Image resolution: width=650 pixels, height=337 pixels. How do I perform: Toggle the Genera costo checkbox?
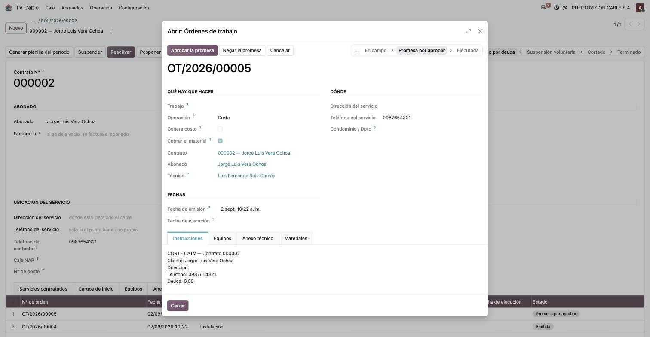tap(220, 129)
